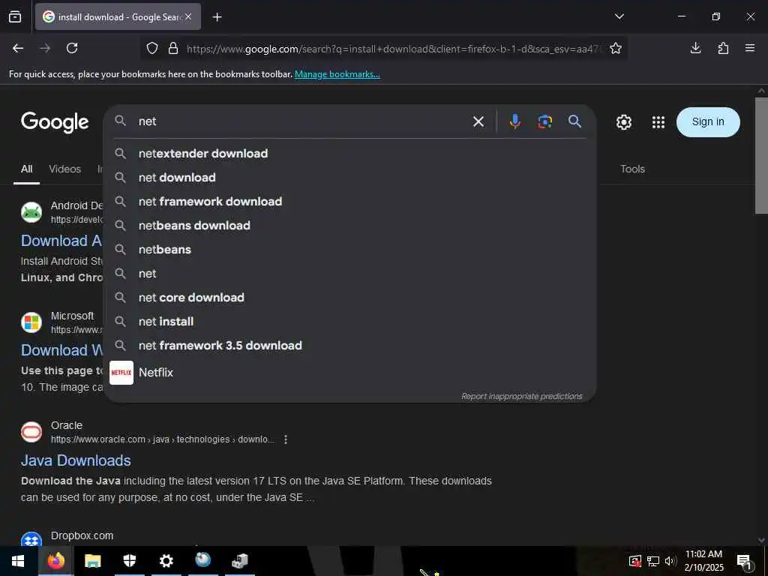
Task: Open Google quick settings gear
Action: 623,122
